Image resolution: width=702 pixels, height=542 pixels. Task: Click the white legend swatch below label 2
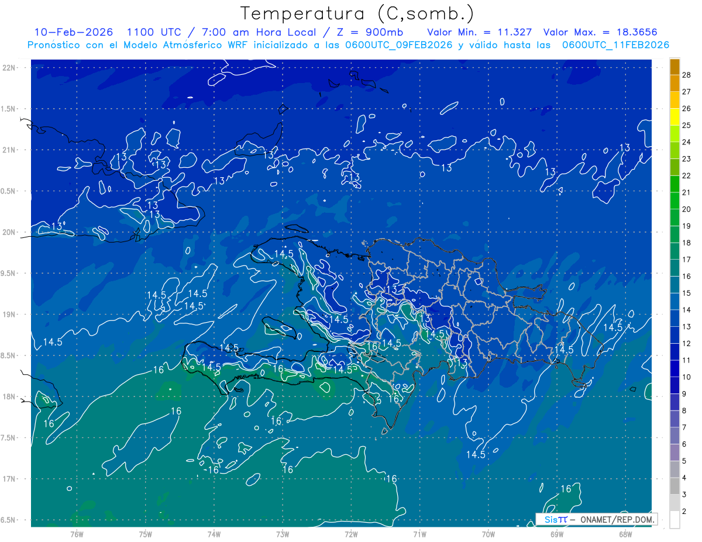675,520
